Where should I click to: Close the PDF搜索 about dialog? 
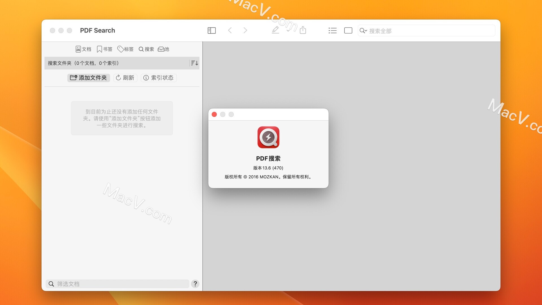pyautogui.click(x=214, y=114)
